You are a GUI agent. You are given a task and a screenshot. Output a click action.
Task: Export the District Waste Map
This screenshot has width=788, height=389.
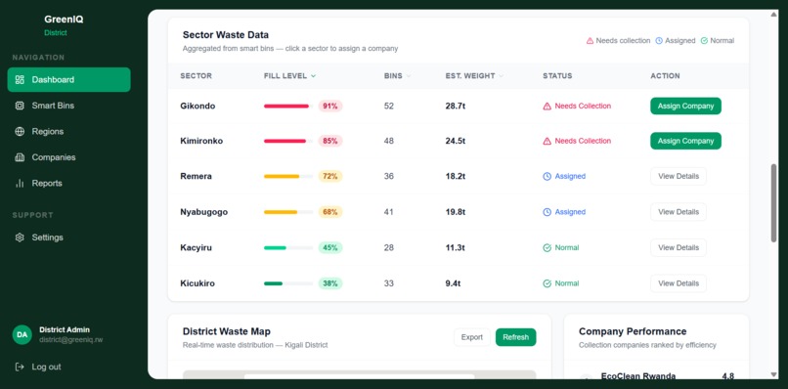(472, 337)
